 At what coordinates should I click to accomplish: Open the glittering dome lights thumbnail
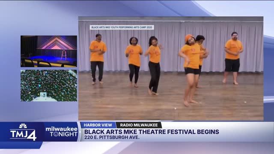49,86
